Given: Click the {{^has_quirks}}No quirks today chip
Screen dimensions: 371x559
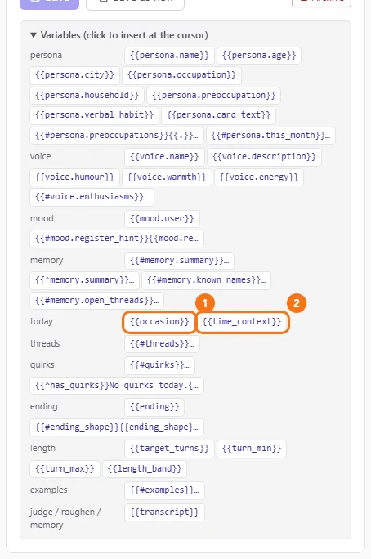Looking at the screenshot, I should (x=117, y=386).
